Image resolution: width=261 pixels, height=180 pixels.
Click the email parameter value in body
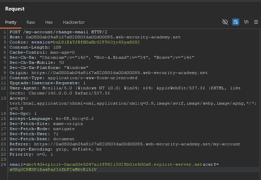click(113, 164)
